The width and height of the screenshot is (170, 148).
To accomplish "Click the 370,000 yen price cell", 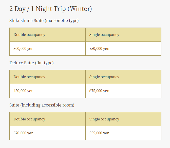I will tap(24, 133).
